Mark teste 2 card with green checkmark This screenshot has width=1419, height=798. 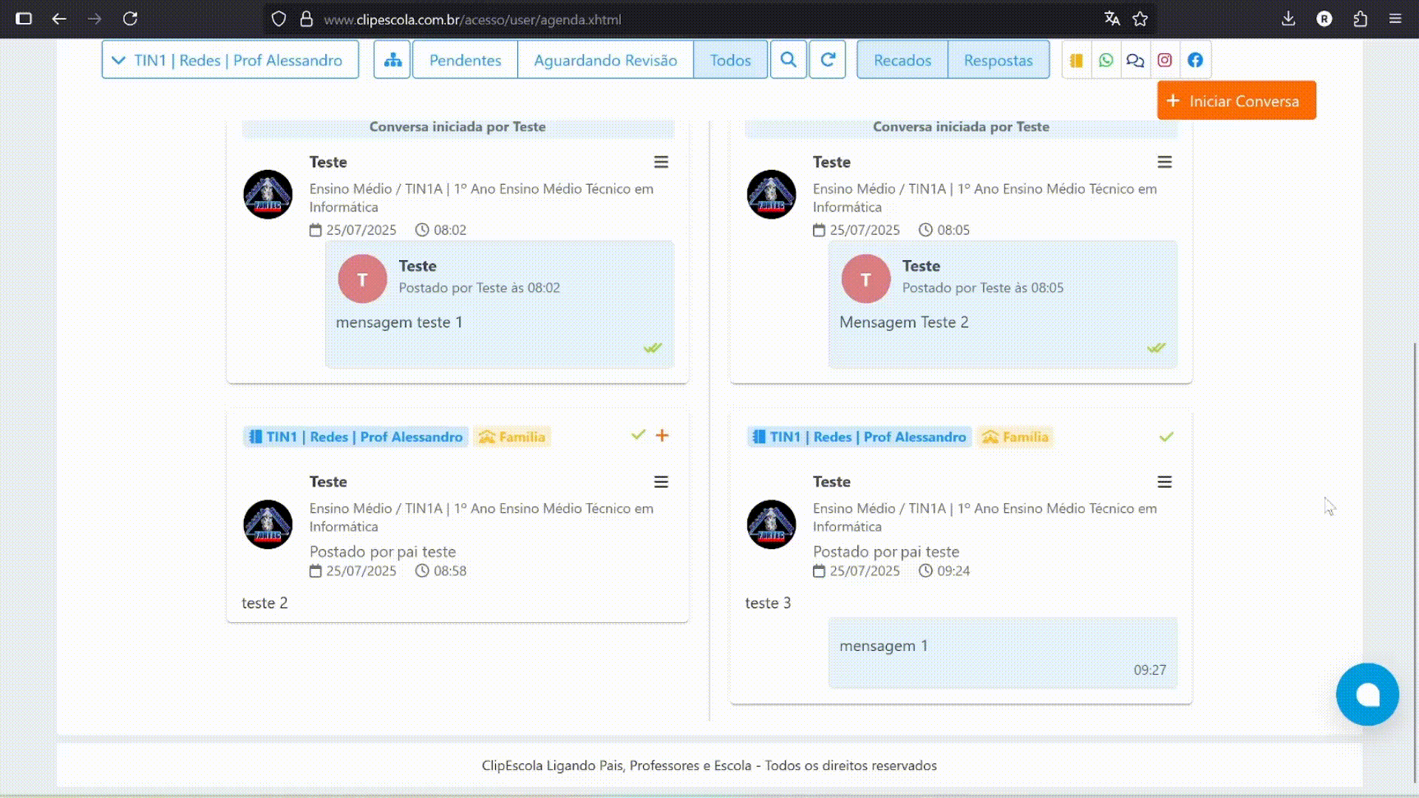click(639, 435)
